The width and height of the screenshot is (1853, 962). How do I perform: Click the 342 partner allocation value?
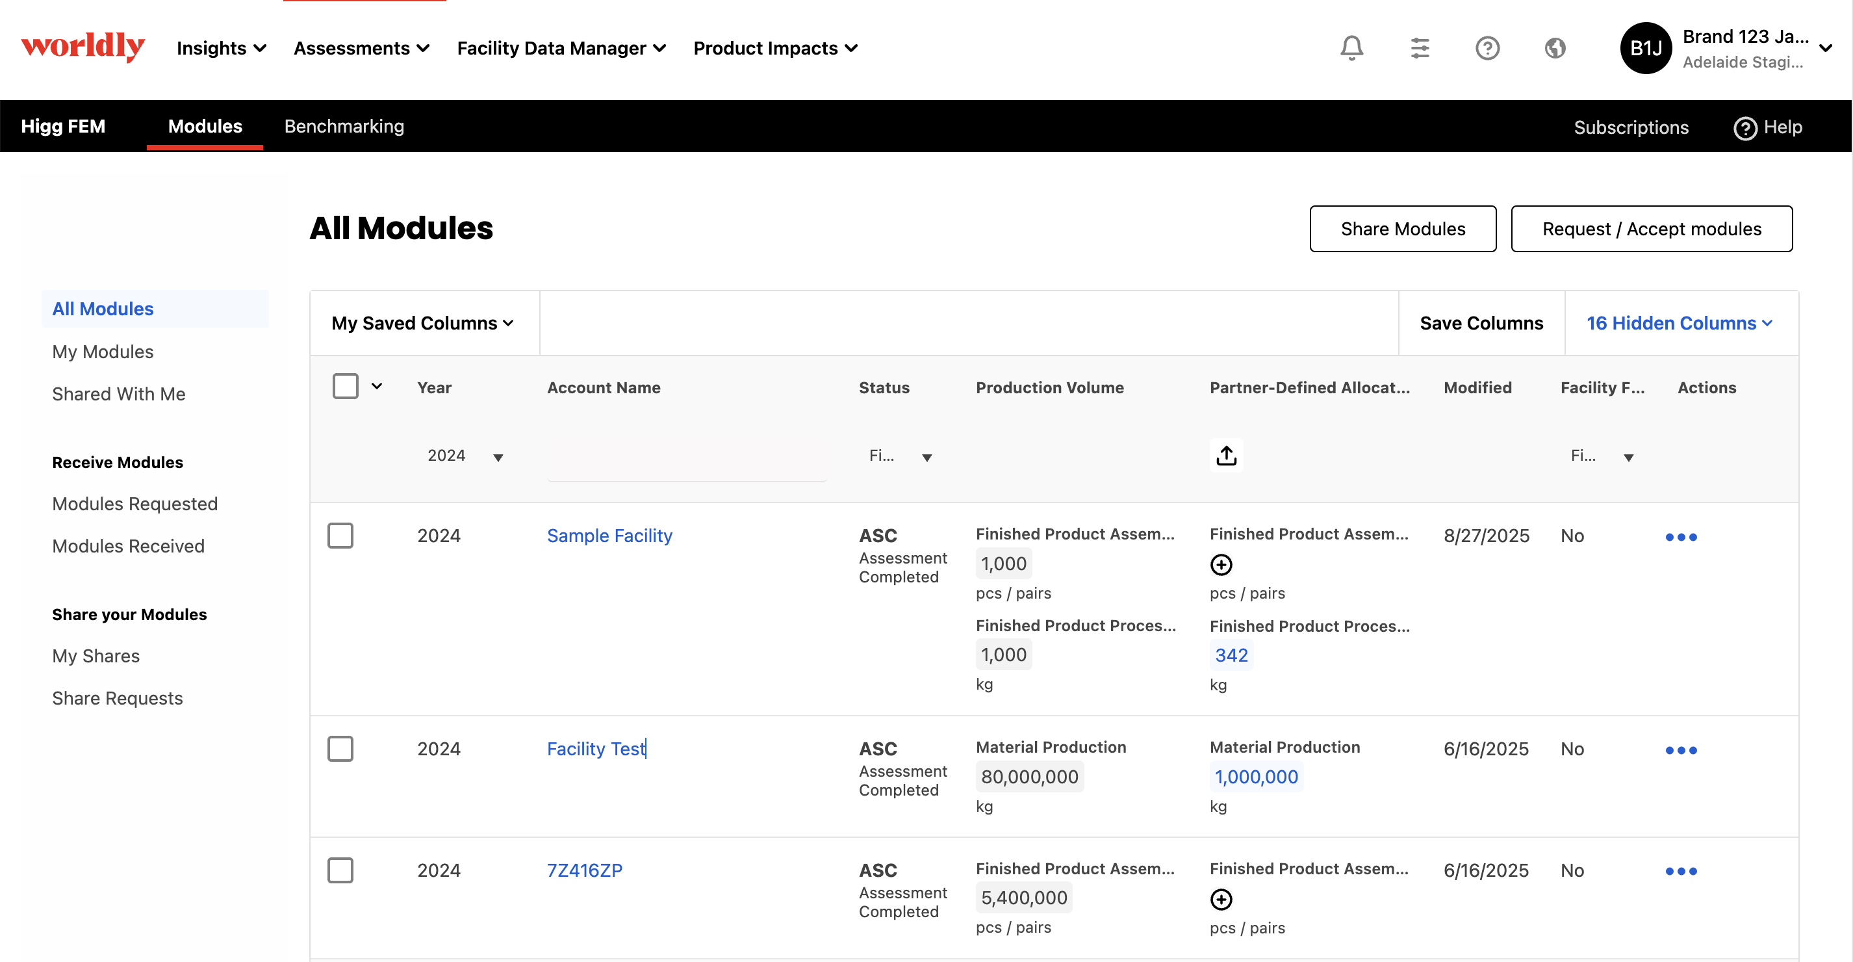click(1231, 655)
